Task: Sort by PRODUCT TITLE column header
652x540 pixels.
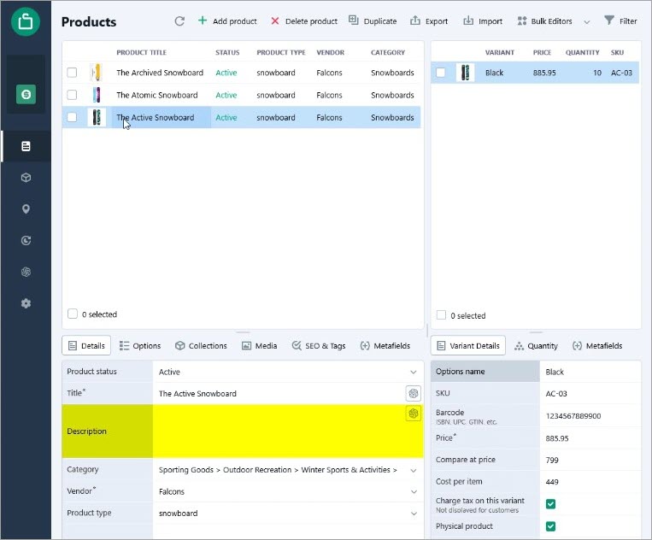Action: click(x=141, y=52)
